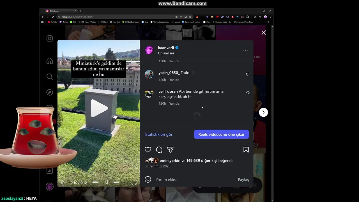The width and height of the screenshot is (359, 202).
Task: Expand the bookmarks overflow chevron
Action: click(x=268, y=22)
